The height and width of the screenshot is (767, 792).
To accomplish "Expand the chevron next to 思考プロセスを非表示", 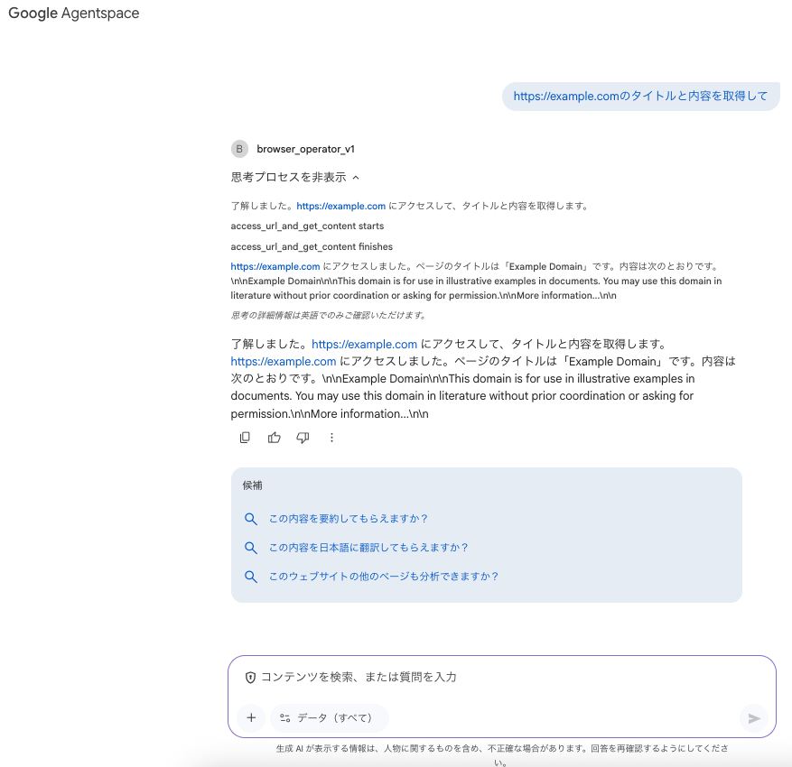I will click(356, 176).
